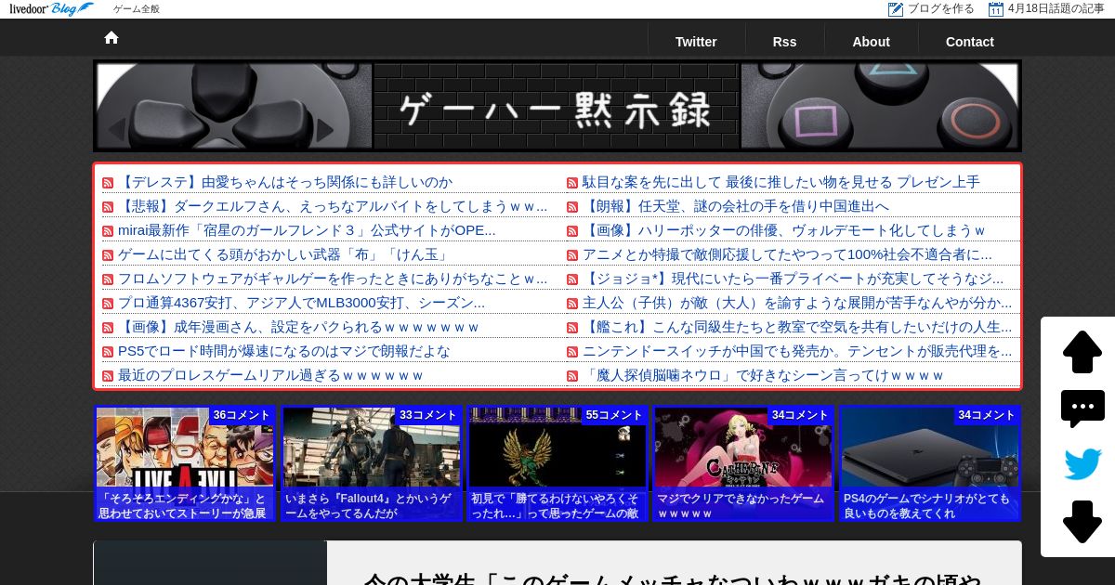This screenshot has width=1115, height=585.
Task: Open ゲームに出てくる頭がおかしい武器 link
Action: coord(284,254)
